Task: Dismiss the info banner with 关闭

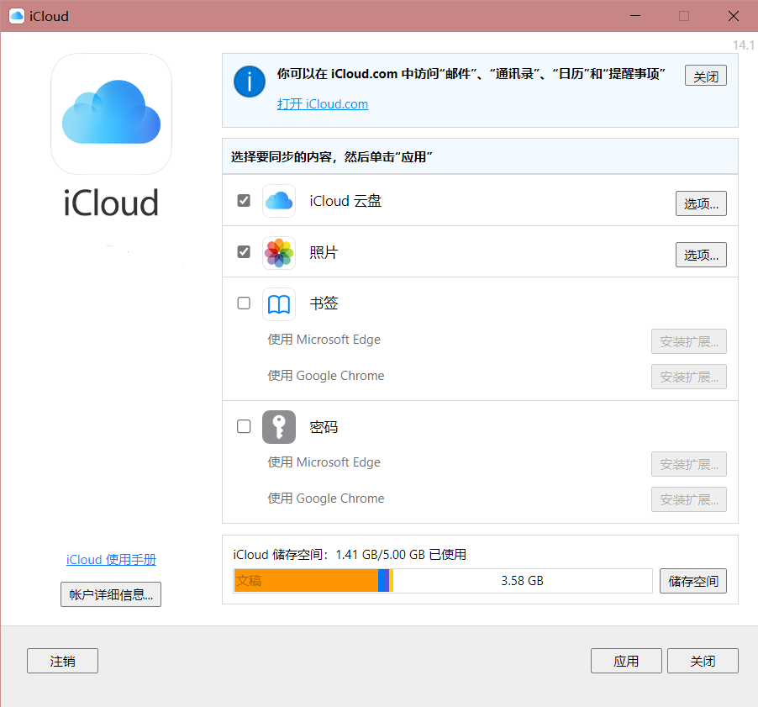Action: click(706, 76)
